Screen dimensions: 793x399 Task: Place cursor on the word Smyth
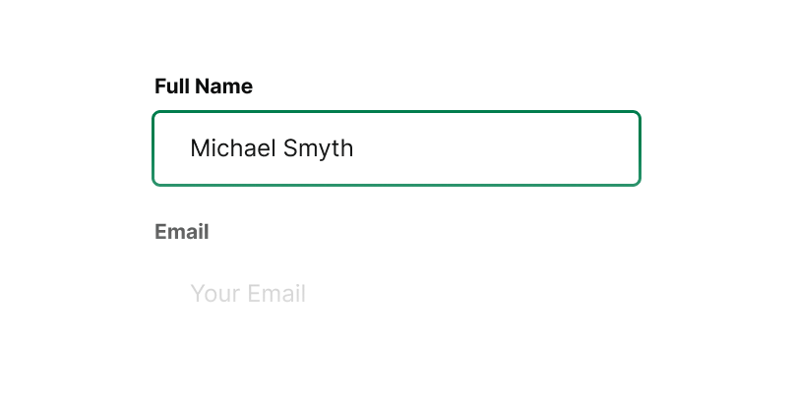pyautogui.click(x=318, y=148)
